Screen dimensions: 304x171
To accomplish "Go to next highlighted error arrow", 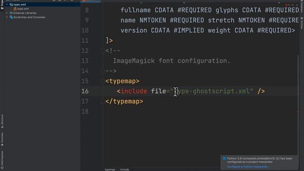I will pos(297,5).
